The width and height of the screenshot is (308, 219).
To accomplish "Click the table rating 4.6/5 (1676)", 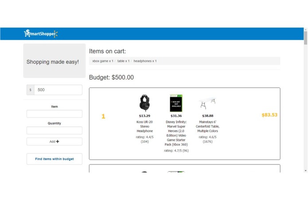I will 208,139.
